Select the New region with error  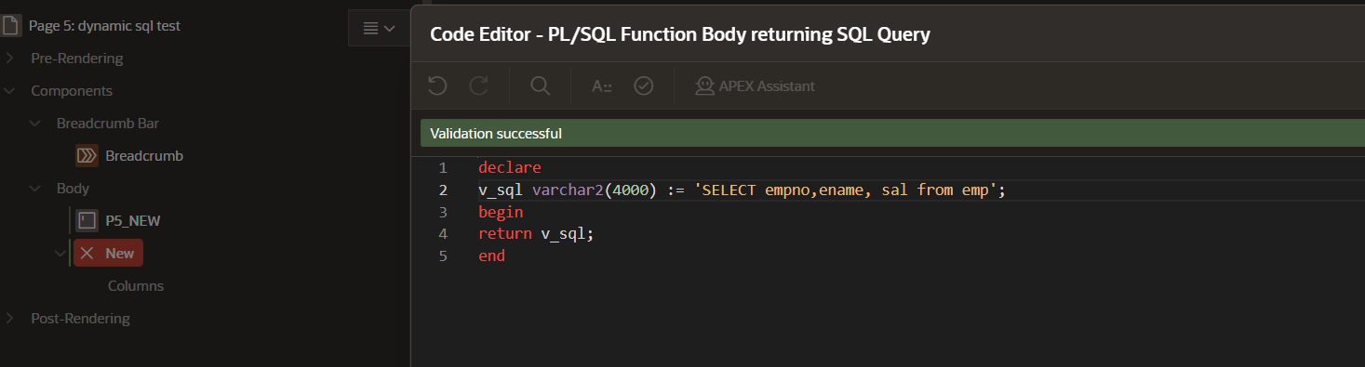click(109, 253)
